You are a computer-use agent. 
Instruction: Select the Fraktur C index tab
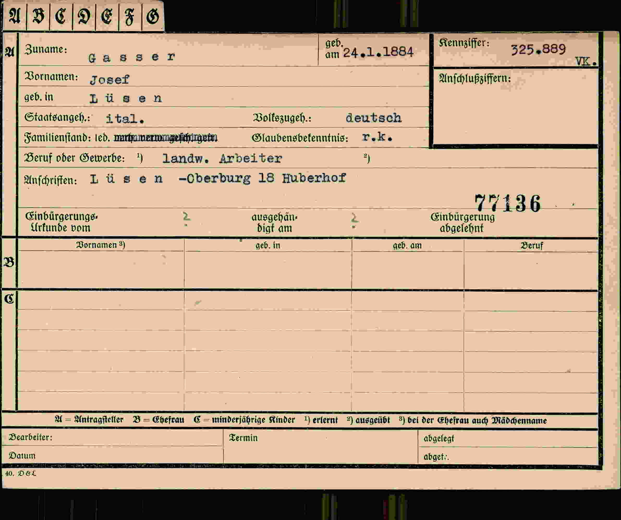coord(61,16)
